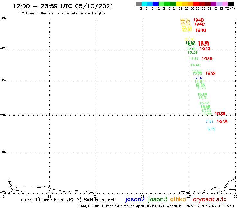The height and width of the screenshot is (209, 238).
Task: Click the 'cryosat' satellite legend label
Action: 203,200
